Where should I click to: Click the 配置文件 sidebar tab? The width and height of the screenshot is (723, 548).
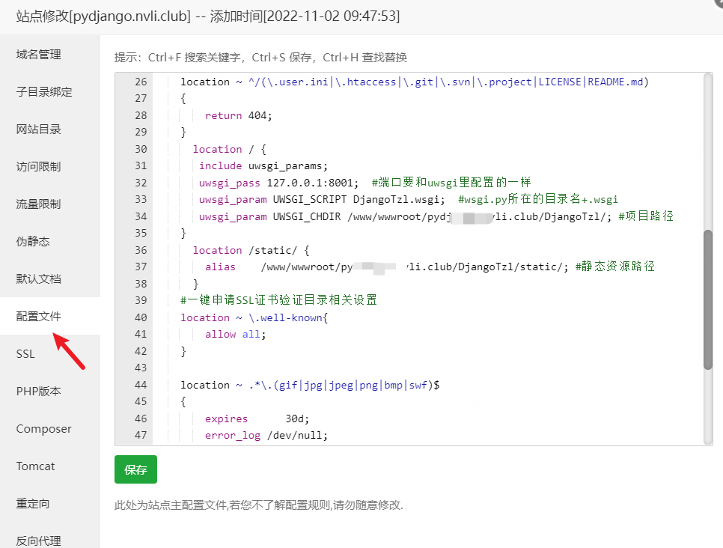tap(39, 317)
